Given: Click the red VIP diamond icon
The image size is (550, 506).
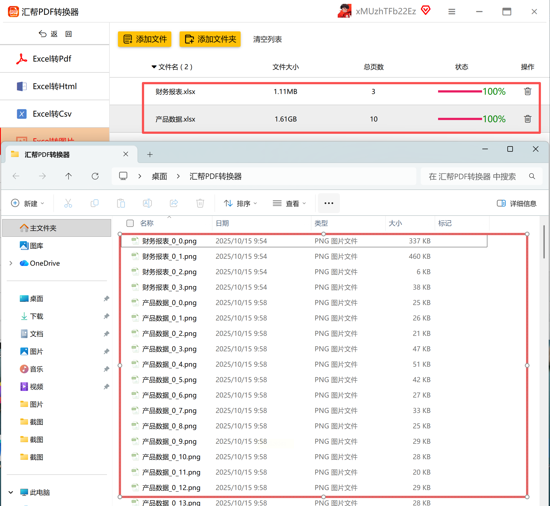Looking at the screenshot, I should [426, 10].
